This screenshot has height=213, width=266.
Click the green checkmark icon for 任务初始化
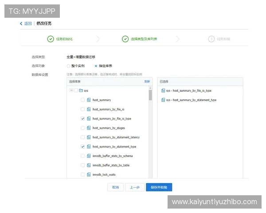[x=51, y=39]
